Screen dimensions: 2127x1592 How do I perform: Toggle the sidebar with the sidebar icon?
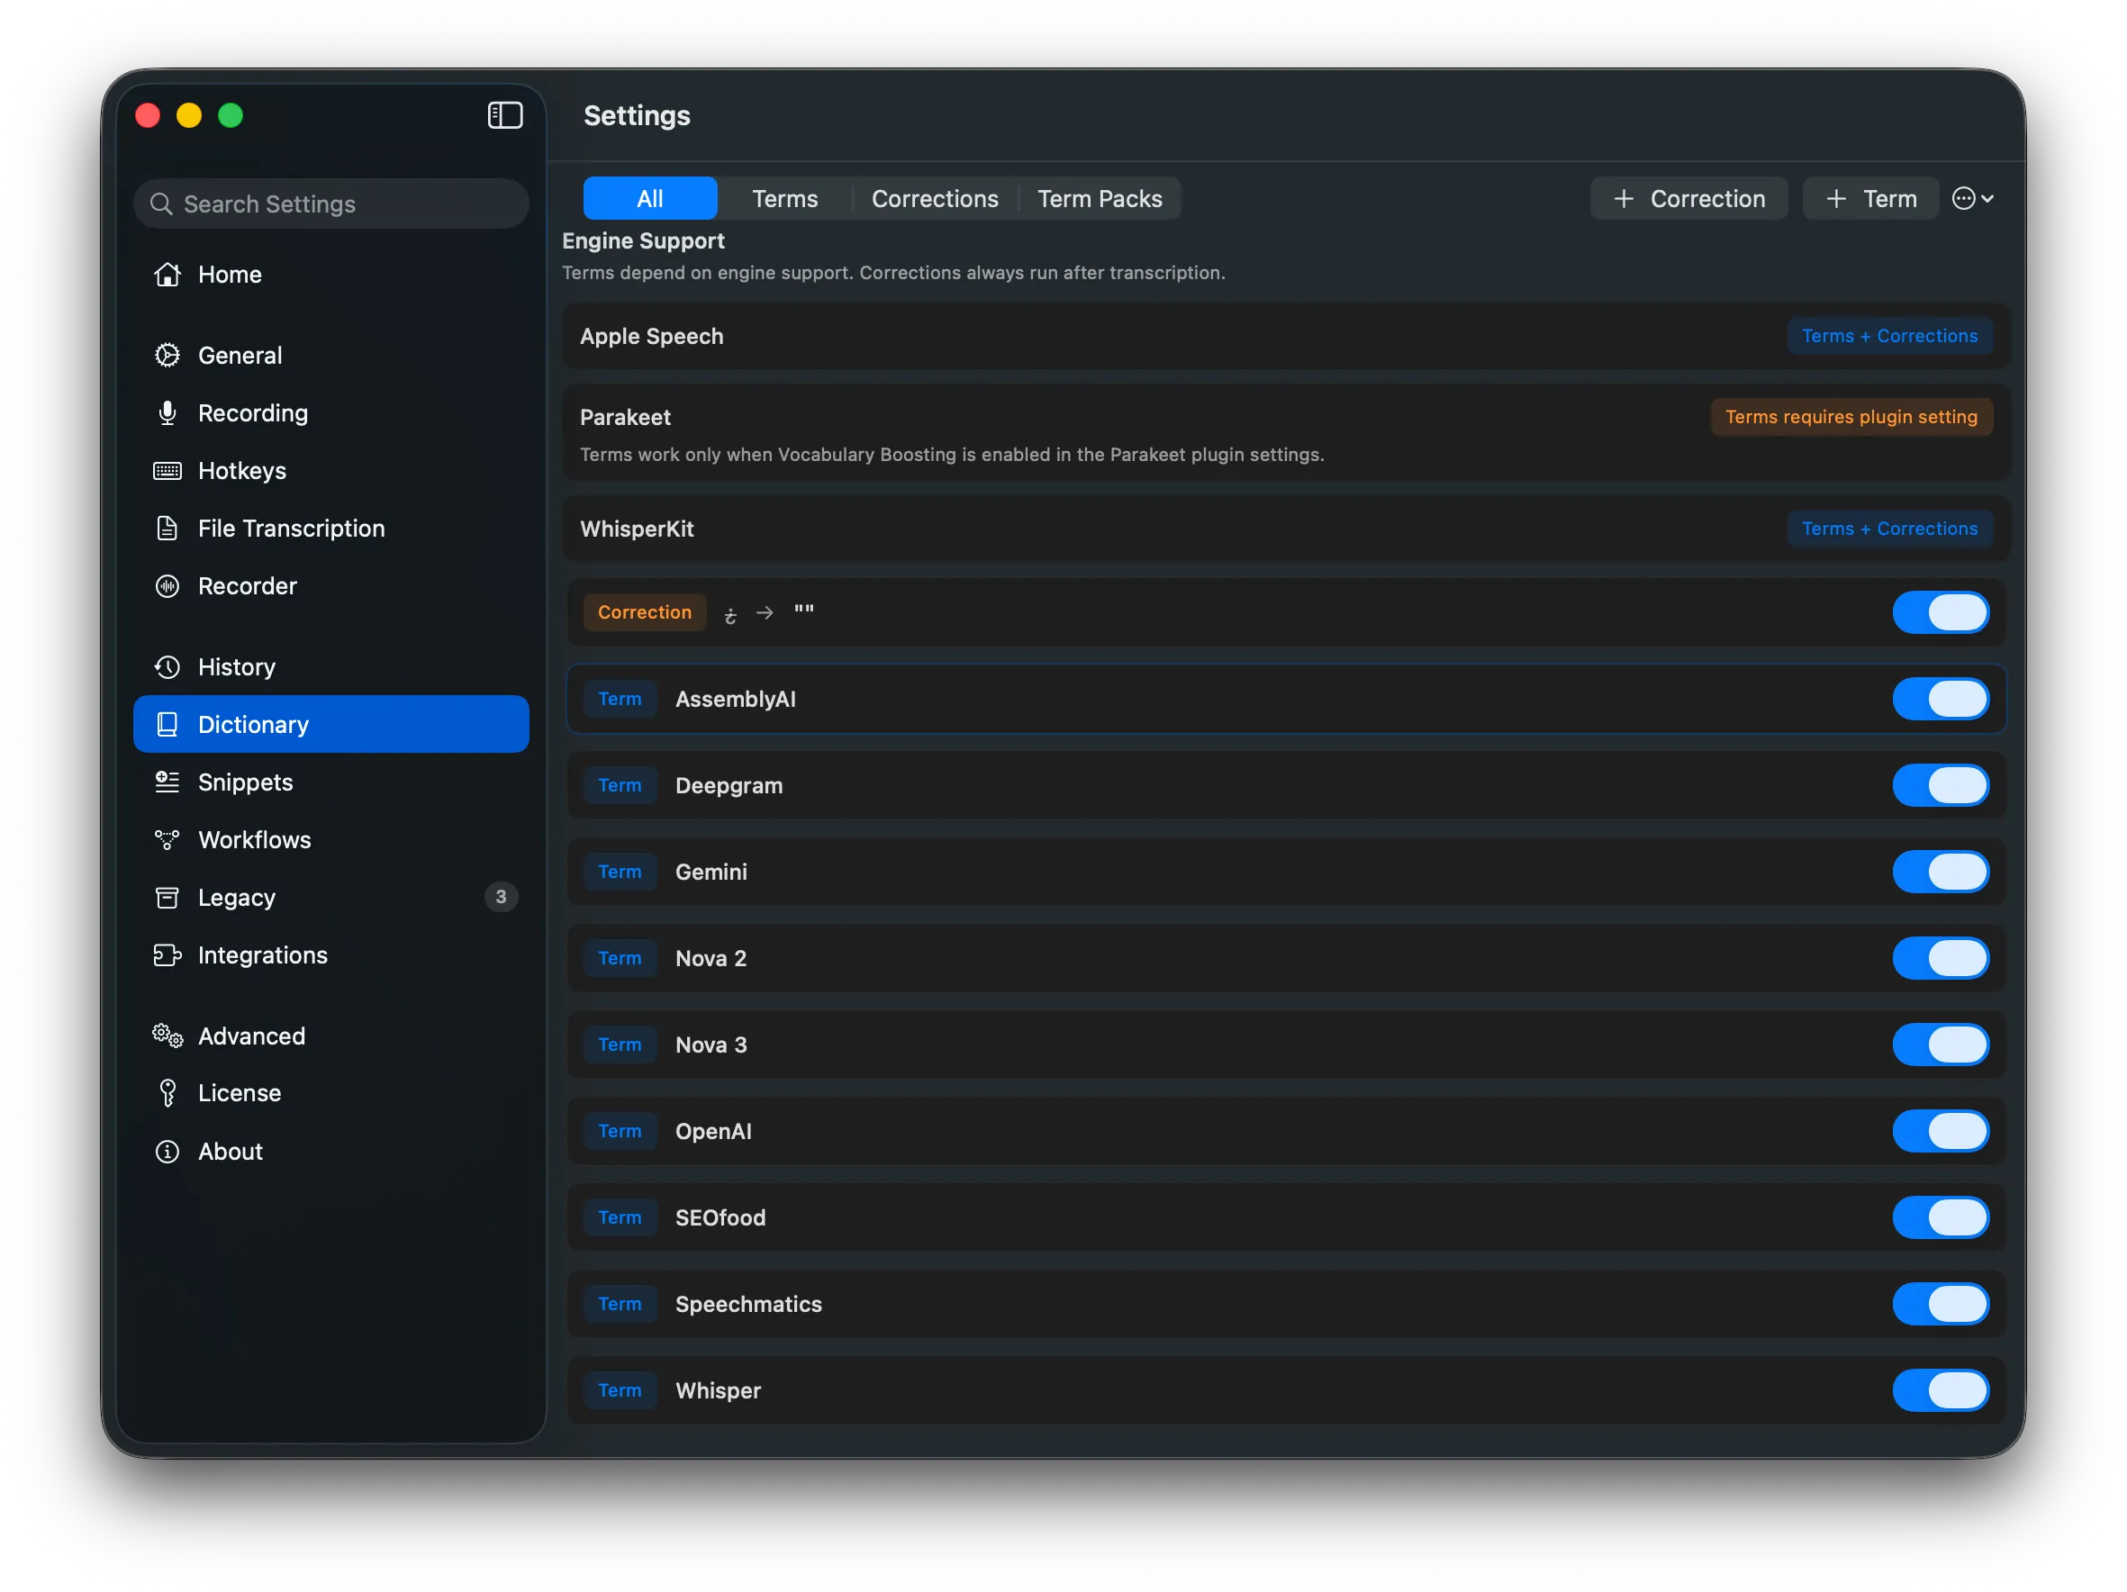click(505, 115)
